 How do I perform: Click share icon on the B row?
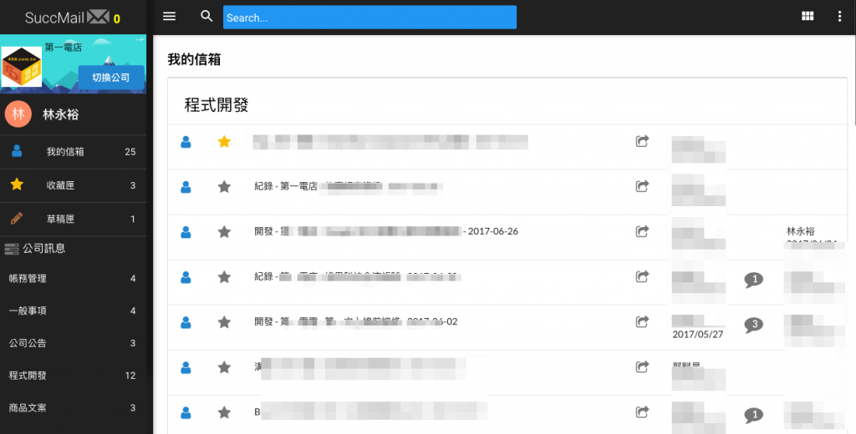(x=642, y=412)
